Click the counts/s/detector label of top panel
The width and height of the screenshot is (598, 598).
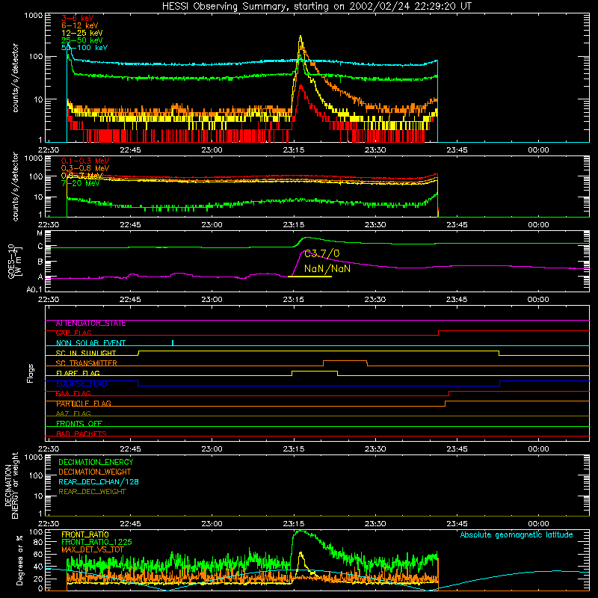pyautogui.click(x=15, y=78)
